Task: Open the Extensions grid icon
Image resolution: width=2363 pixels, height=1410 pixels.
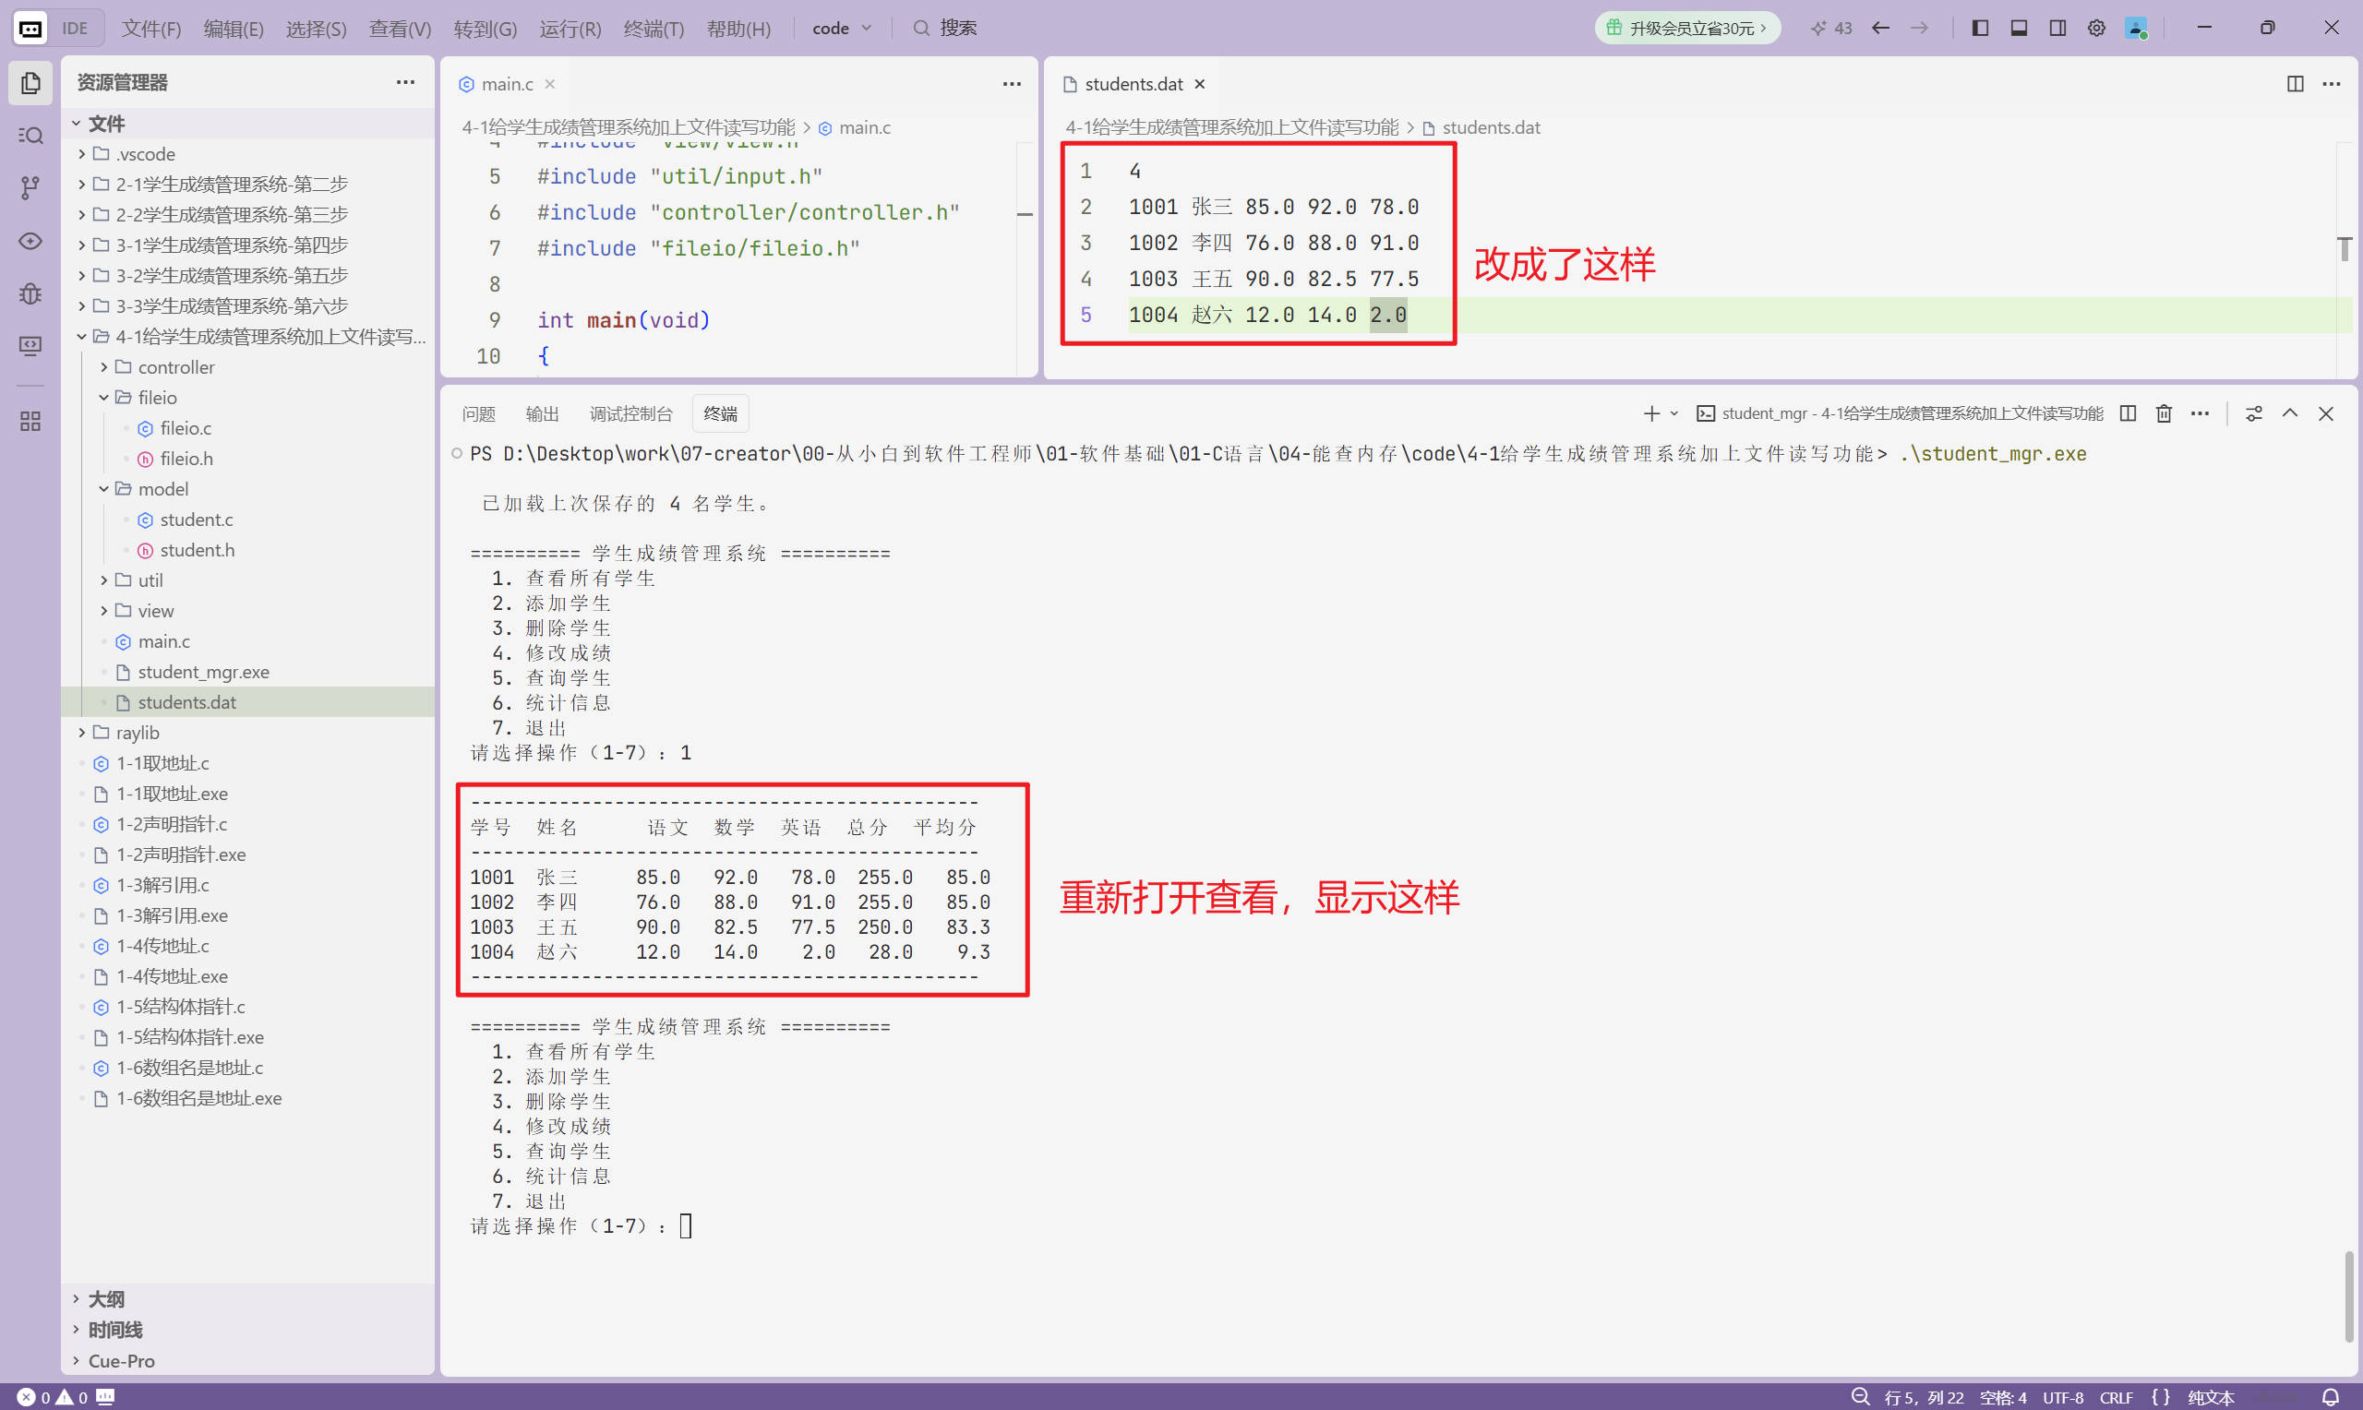Action: tap(30, 421)
